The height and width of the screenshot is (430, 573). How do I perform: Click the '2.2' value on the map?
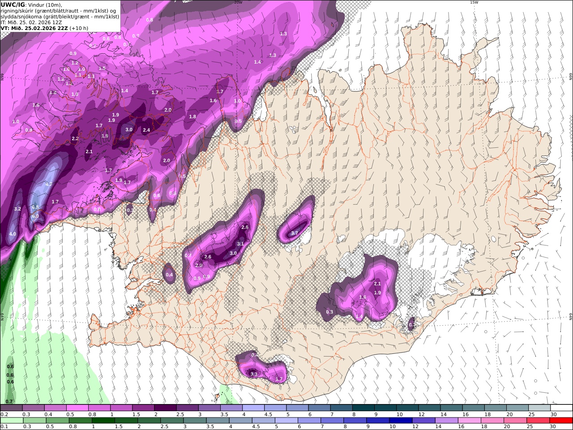[x=75, y=138]
